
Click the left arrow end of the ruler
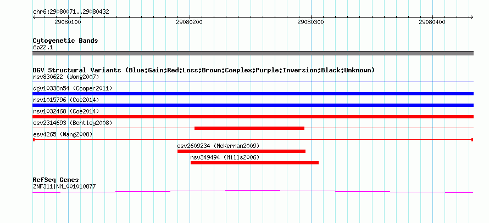34,17
